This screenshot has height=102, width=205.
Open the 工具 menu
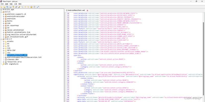15,4
